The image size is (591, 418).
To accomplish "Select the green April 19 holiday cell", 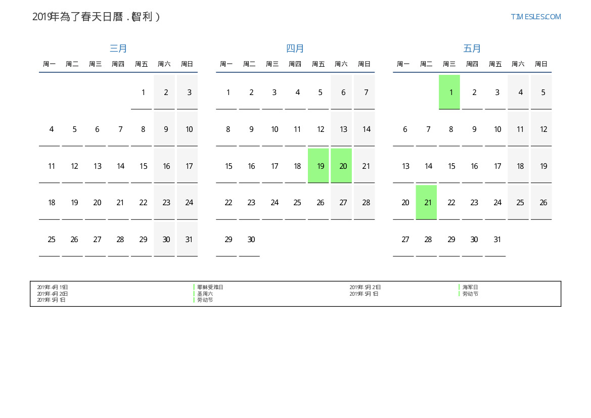I will click(x=319, y=166).
